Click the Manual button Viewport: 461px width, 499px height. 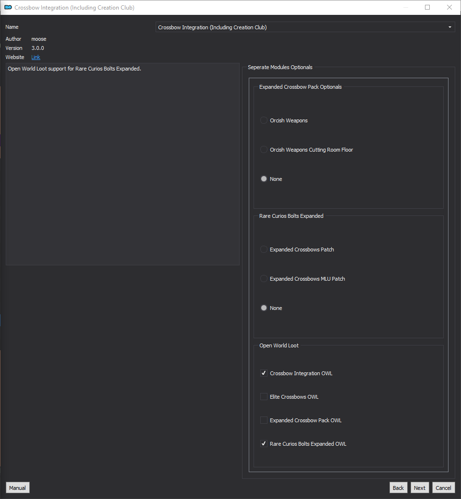point(17,488)
